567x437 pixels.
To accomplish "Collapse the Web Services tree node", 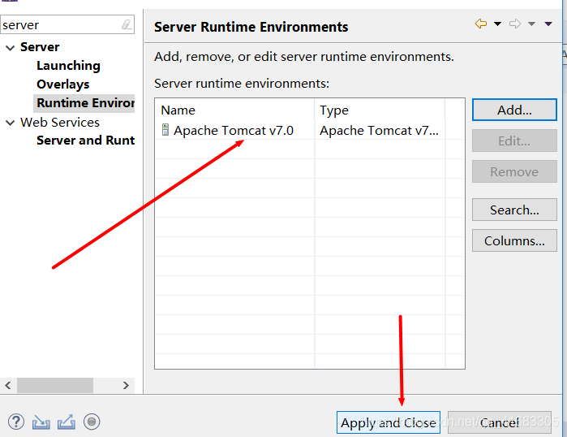I will (10, 123).
